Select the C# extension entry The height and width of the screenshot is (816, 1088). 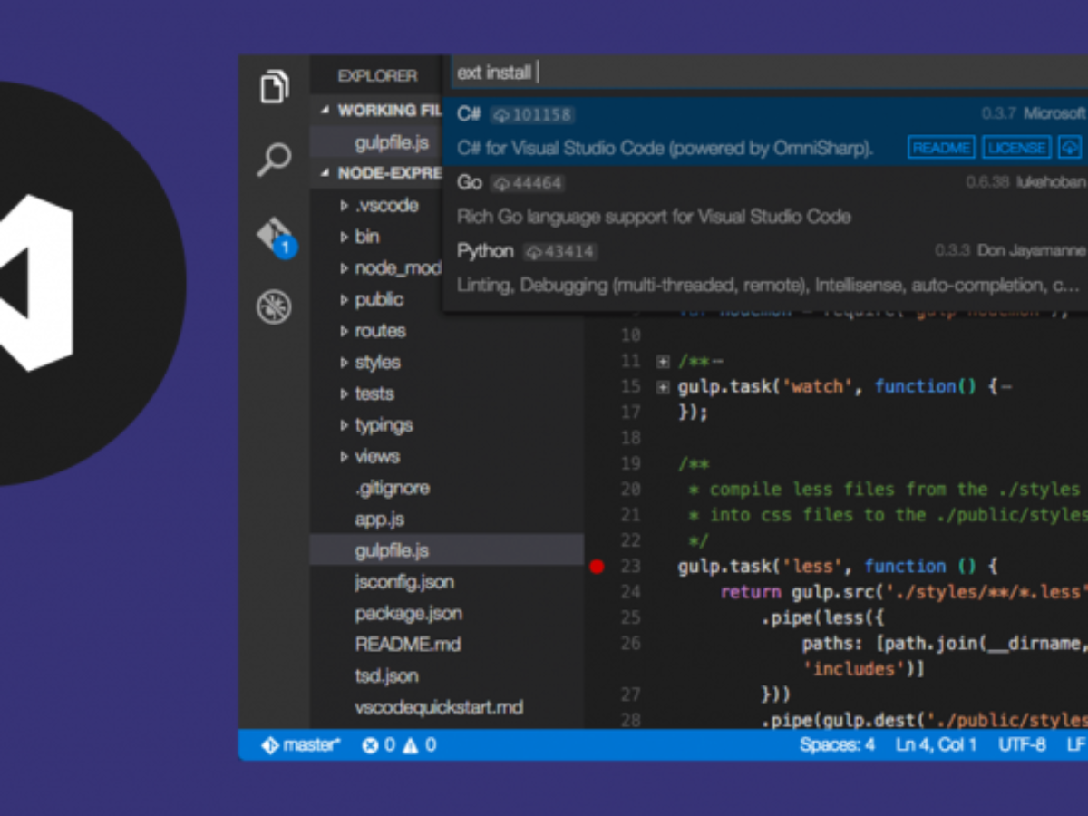(765, 131)
